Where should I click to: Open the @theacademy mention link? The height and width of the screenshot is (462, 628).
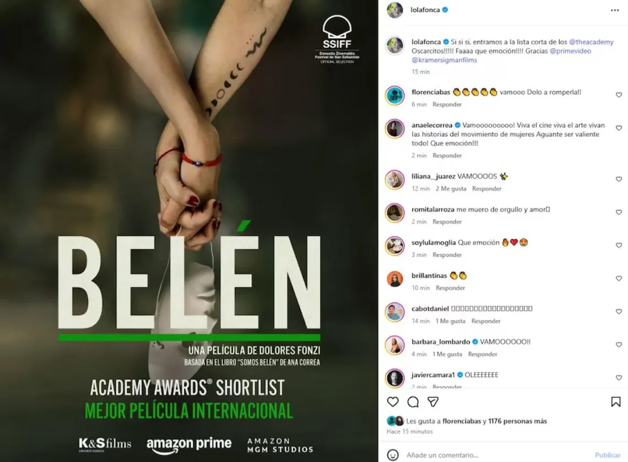591,42
